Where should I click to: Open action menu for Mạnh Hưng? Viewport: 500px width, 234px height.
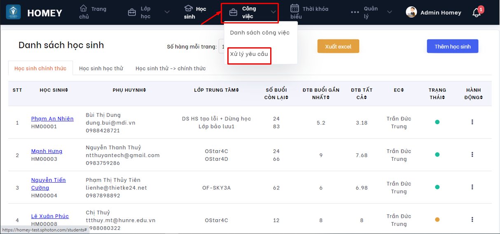point(472,155)
